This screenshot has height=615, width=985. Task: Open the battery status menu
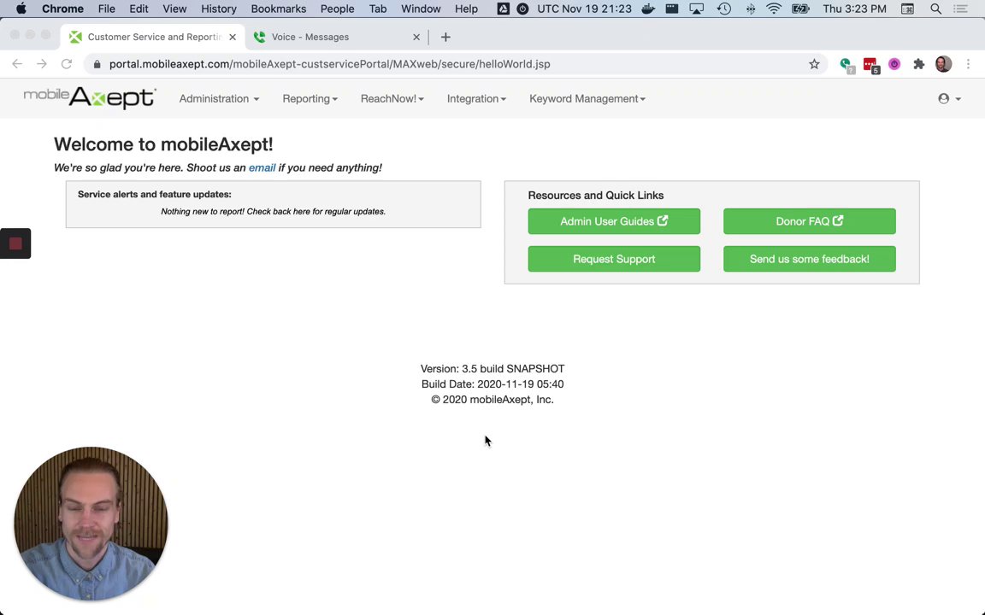[800, 9]
